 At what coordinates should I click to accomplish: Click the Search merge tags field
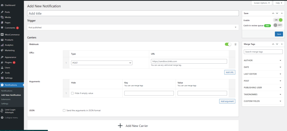point(263,52)
